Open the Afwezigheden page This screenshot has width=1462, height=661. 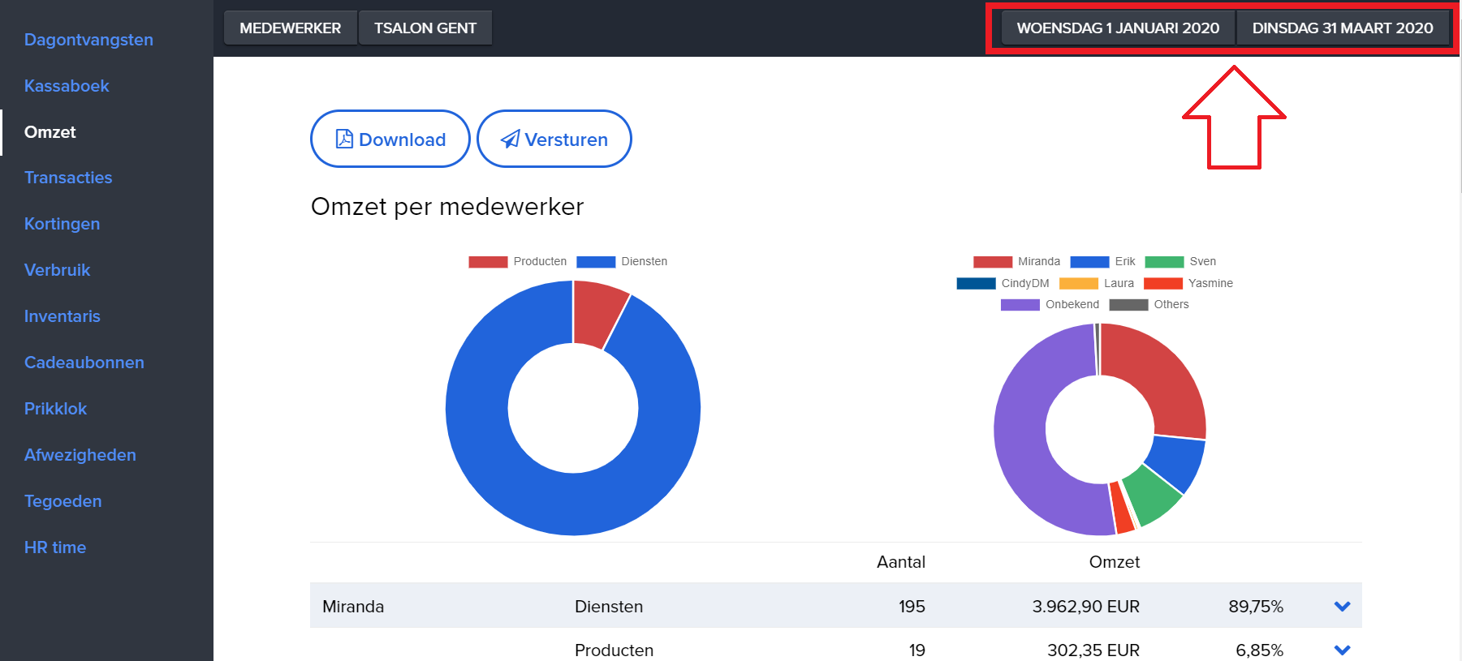pos(80,455)
